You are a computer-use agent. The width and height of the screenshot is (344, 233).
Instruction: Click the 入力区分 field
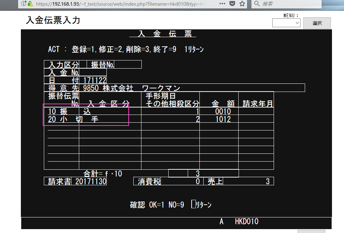(x=83, y=64)
